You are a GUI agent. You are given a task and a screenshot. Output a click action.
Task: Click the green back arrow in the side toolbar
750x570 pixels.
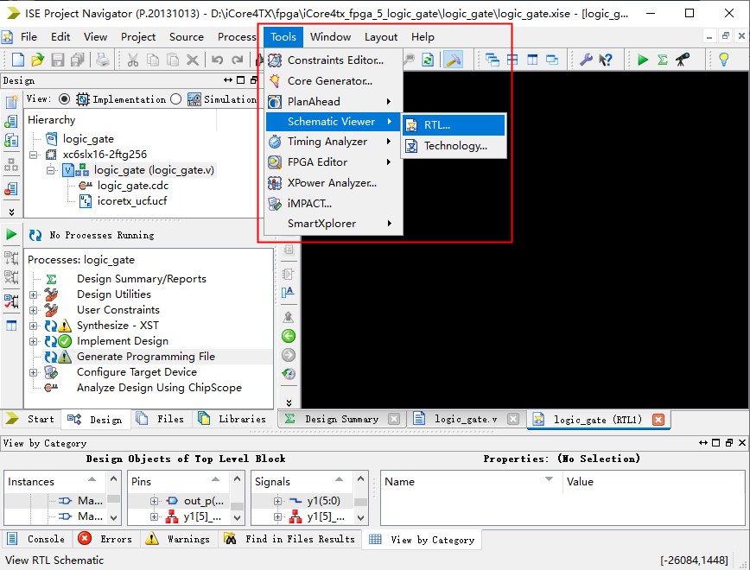point(289,336)
